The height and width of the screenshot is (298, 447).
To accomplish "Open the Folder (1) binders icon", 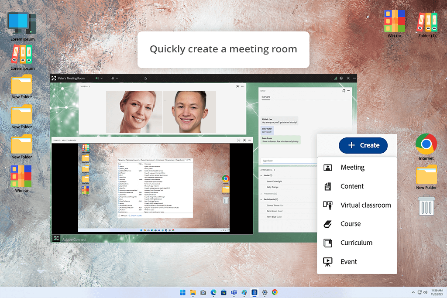I will 427,24.
